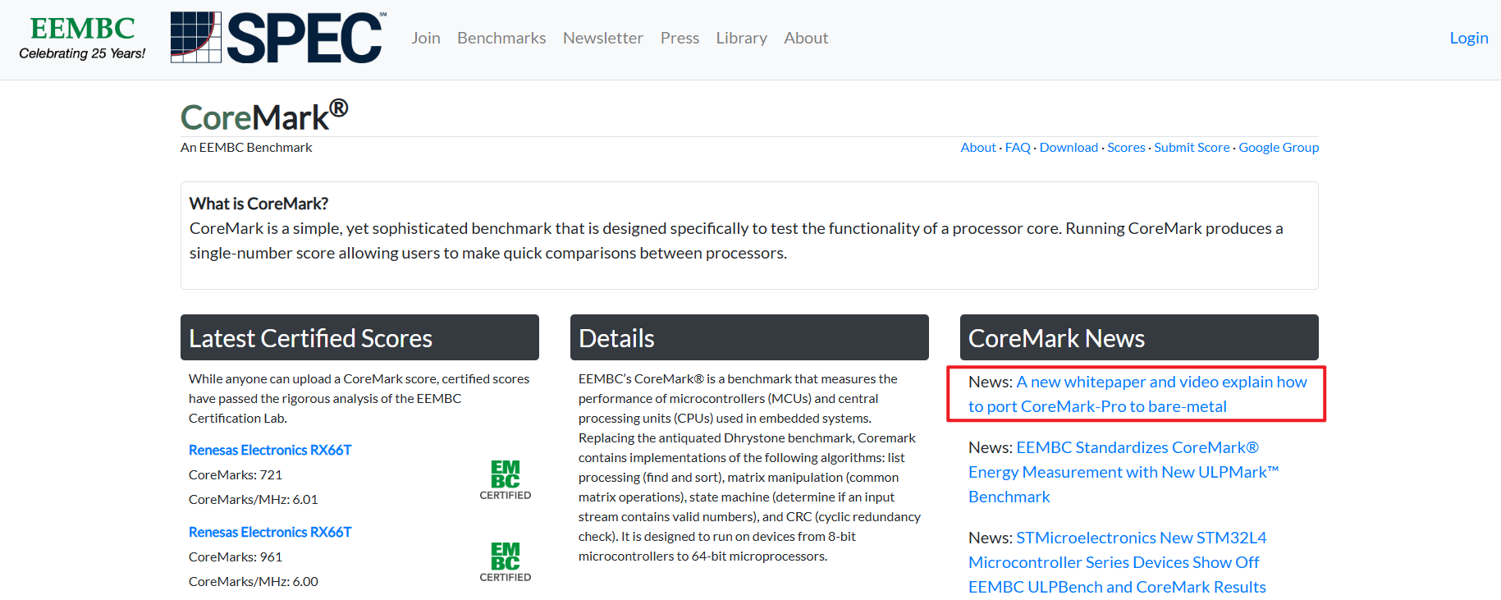This screenshot has width=1501, height=600.
Task: Click the SPEC logo in the header
Action: click(278, 38)
